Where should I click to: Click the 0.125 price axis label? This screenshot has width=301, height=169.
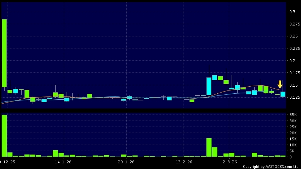coord(293,98)
